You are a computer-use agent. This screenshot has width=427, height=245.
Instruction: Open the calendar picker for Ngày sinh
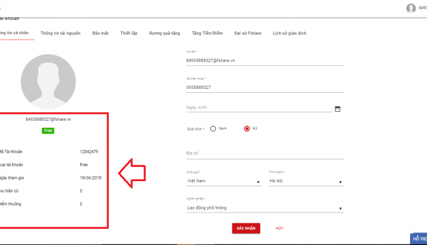pos(338,109)
